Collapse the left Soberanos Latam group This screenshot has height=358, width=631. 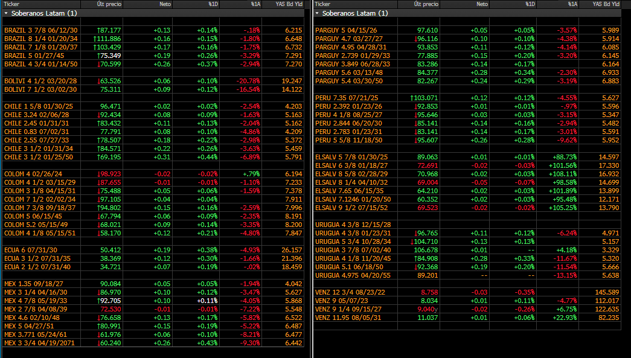pyautogui.click(x=6, y=13)
